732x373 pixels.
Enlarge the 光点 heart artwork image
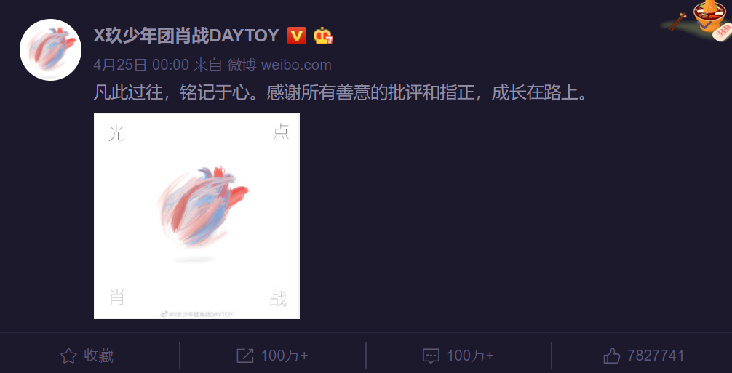click(x=196, y=216)
